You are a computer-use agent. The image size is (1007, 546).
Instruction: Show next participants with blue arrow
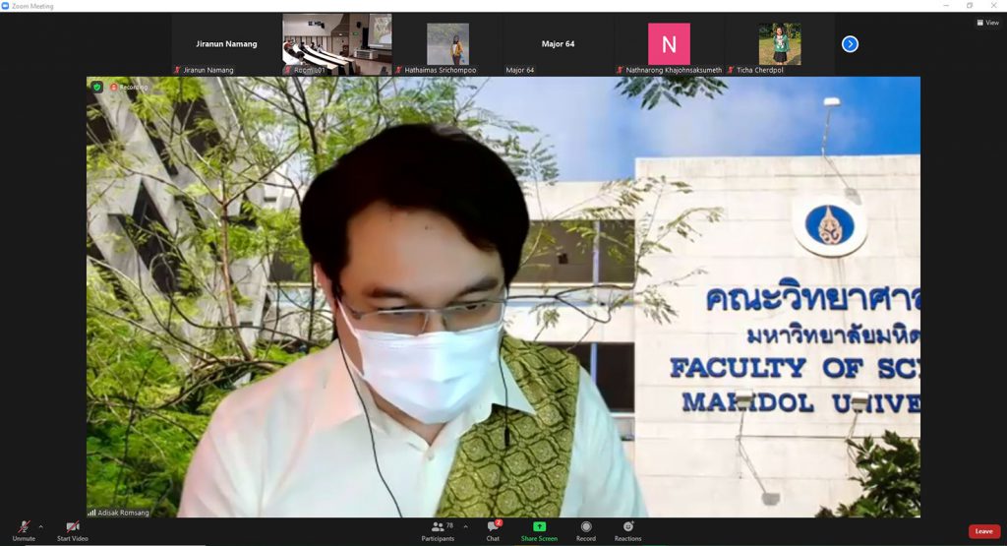tap(850, 44)
